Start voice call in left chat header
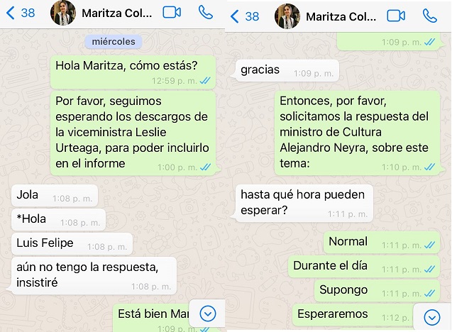The height and width of the screenshot is (332, 452). click(x=206, y=12)
